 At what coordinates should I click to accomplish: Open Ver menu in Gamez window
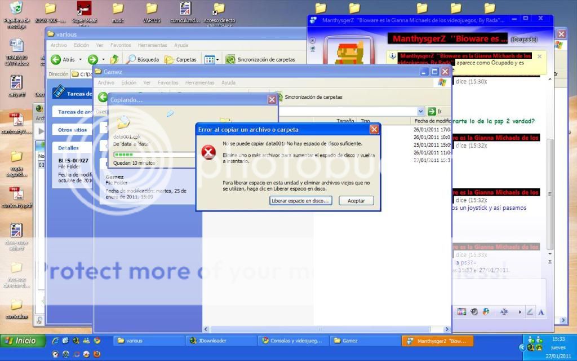coord(147,82)
